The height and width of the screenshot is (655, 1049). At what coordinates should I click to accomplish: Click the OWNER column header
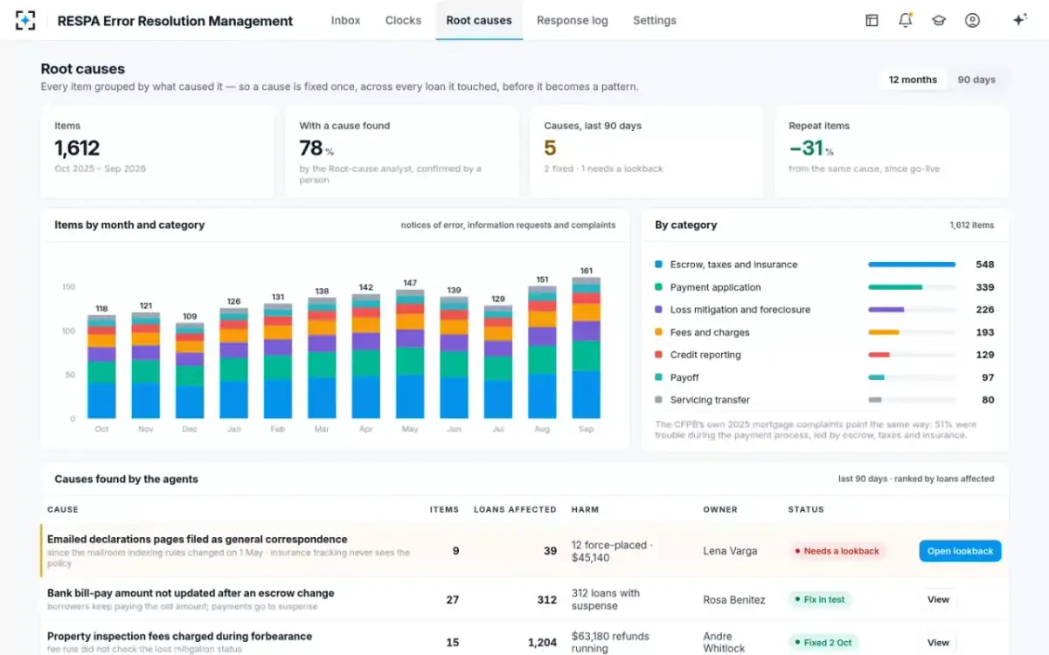[x=720, y=509]
